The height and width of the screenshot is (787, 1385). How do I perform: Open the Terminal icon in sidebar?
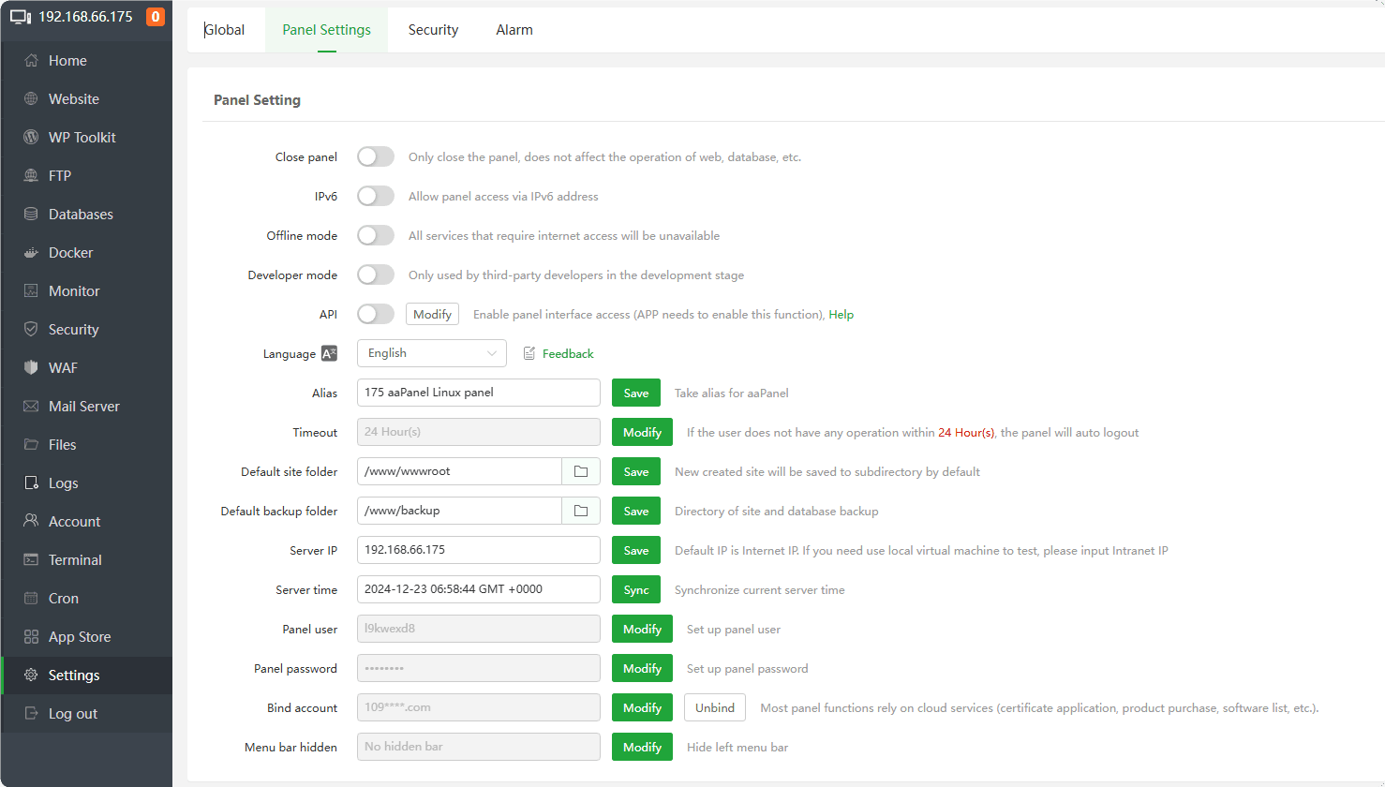pyautogui.click(x=31, y=560)
